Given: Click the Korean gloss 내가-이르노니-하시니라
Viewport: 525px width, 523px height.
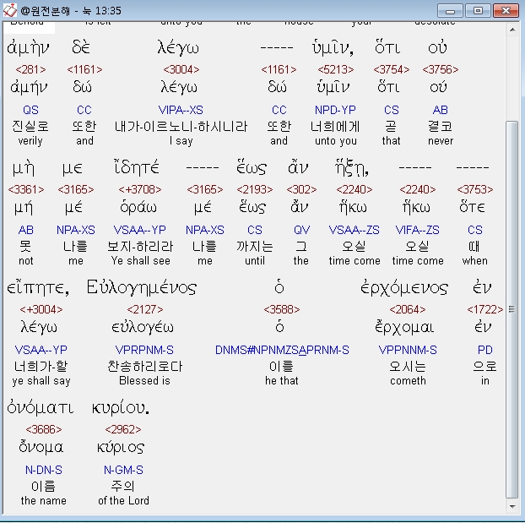Looking at the screenshot, I should [181, 127].
